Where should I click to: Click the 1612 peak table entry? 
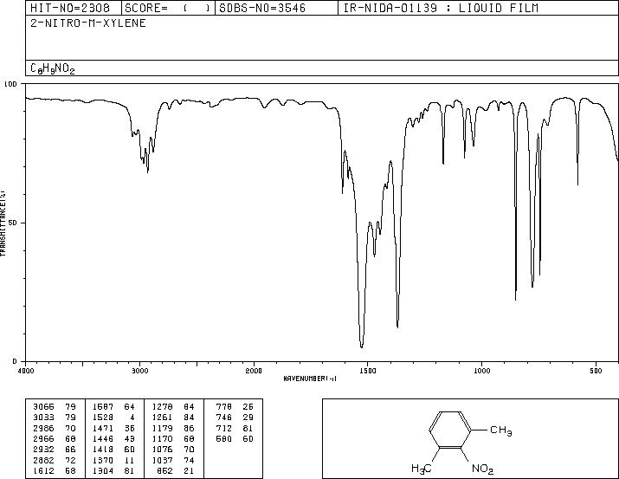[44, 470]
